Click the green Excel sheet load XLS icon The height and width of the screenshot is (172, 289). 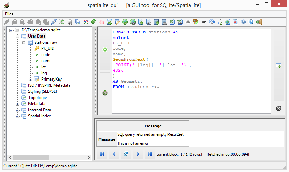tap(172, 22)
